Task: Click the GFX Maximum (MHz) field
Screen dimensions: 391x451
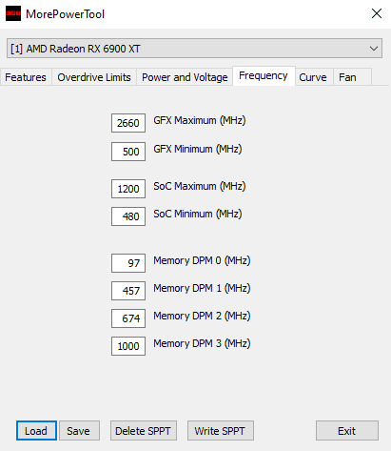Action: pos(128,123)
